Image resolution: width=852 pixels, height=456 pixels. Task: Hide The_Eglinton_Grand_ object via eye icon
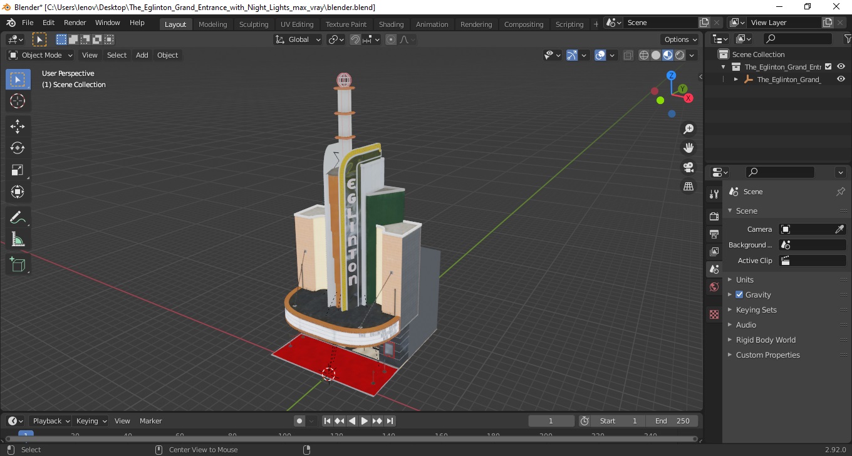point(841,79)
